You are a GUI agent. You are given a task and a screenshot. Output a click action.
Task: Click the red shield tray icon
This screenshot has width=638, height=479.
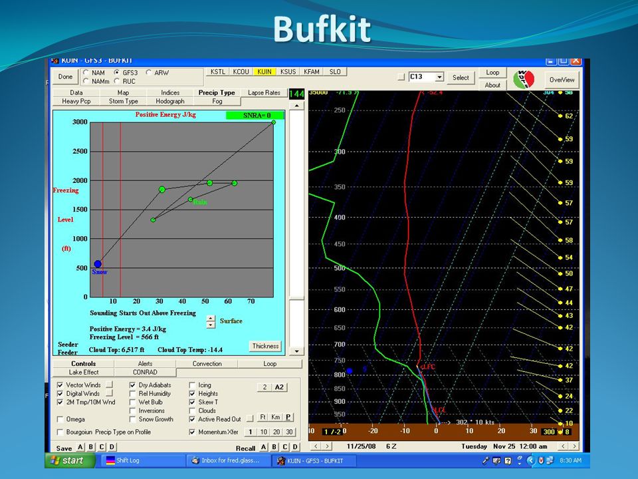[x=541, y=460]
